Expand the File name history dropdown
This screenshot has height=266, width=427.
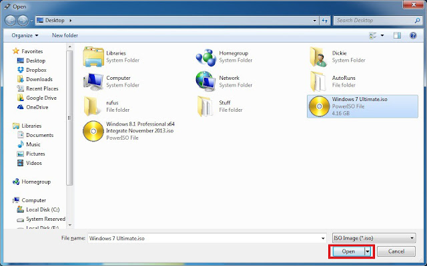pyautogui.click(x=323, y=238)
